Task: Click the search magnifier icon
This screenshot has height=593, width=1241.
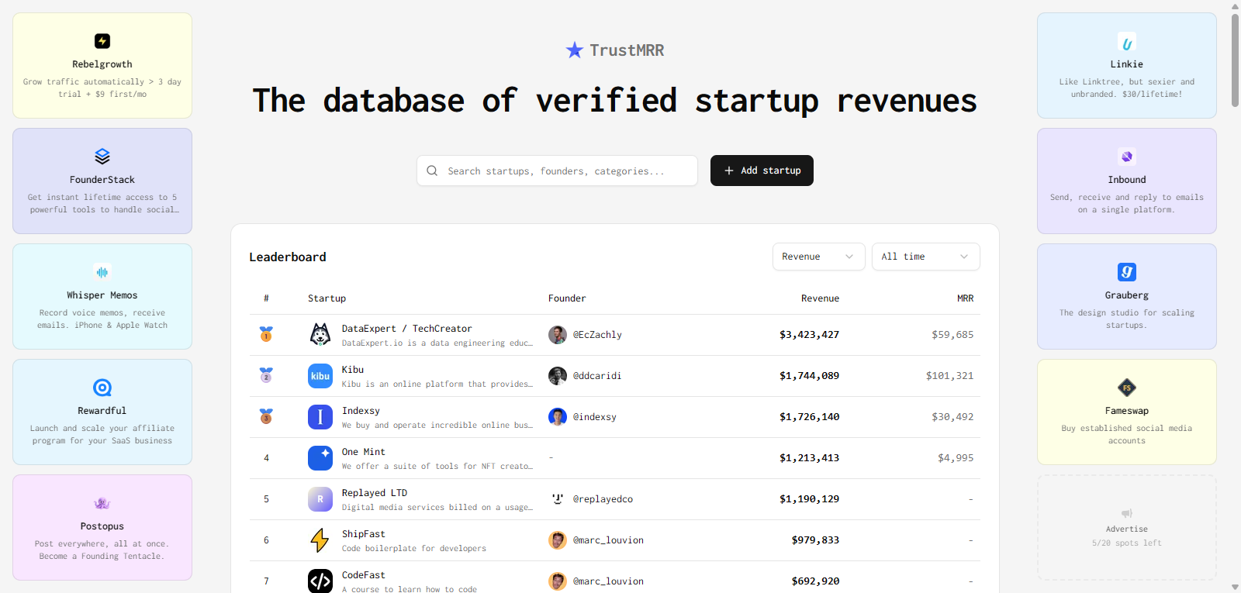Action: [x=432, y=171]
